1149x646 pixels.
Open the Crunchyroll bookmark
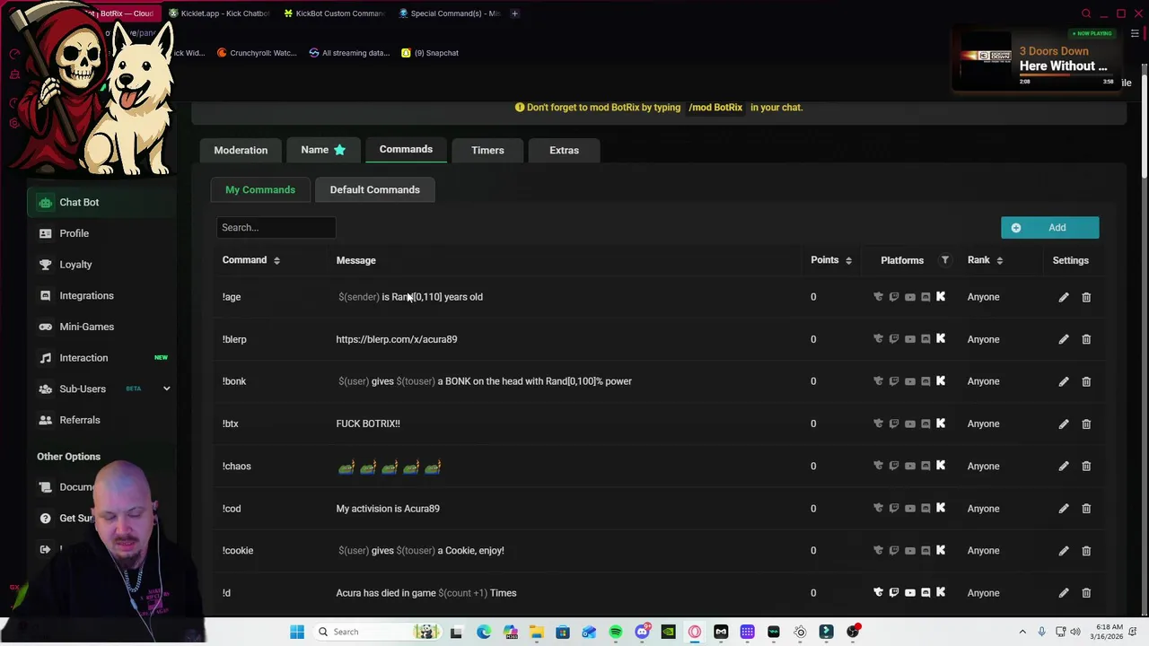pos(257,53)
